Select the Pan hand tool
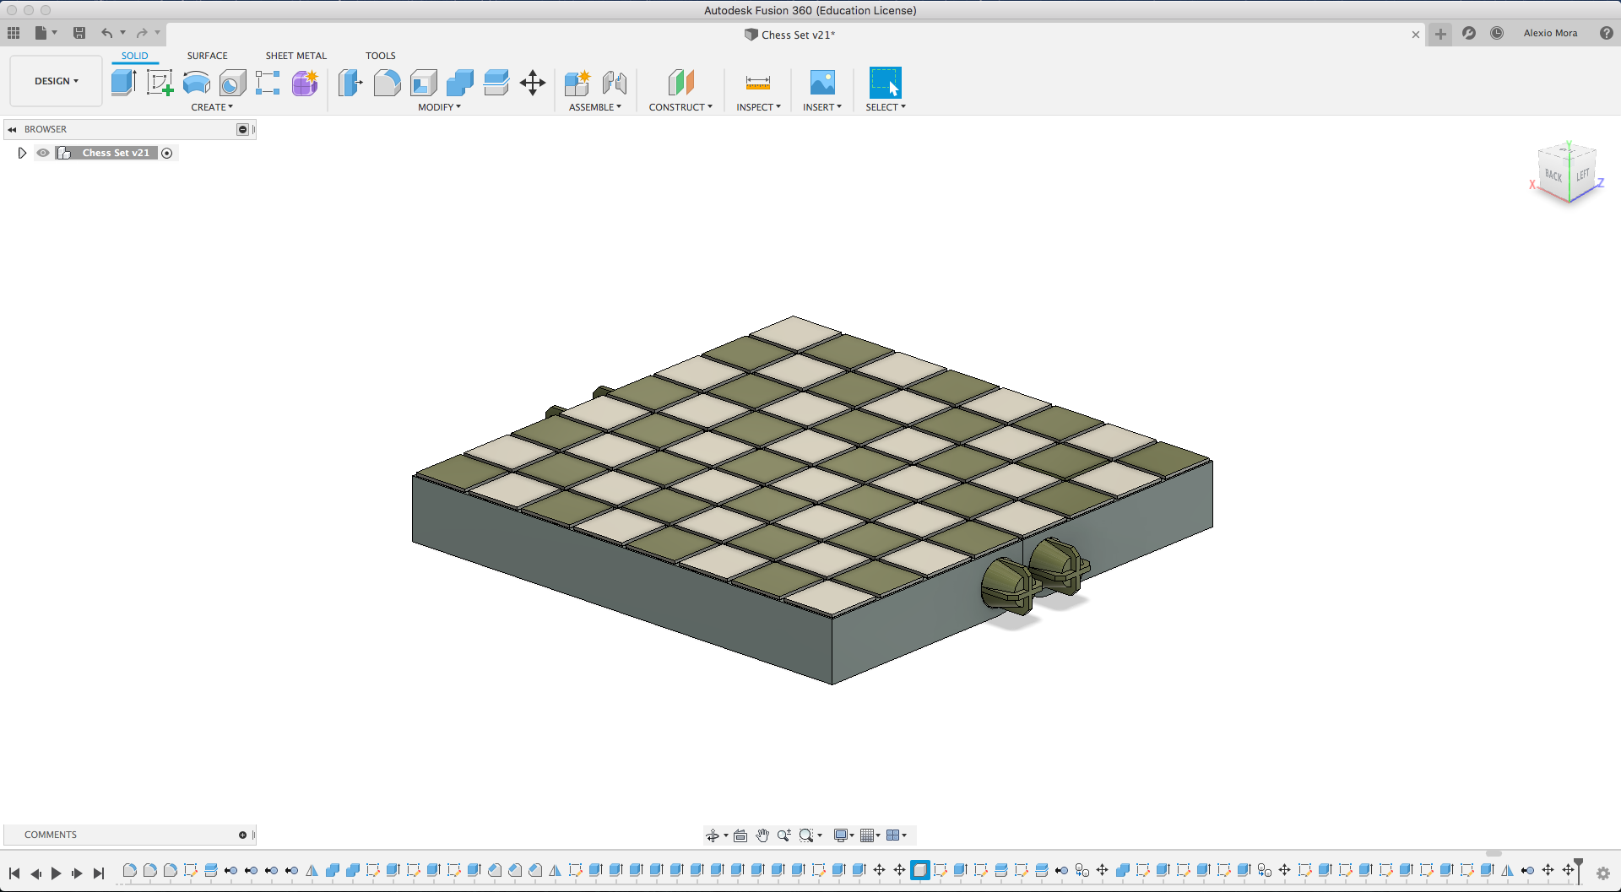Screen dimensions: 1621x892 [762, 835]
